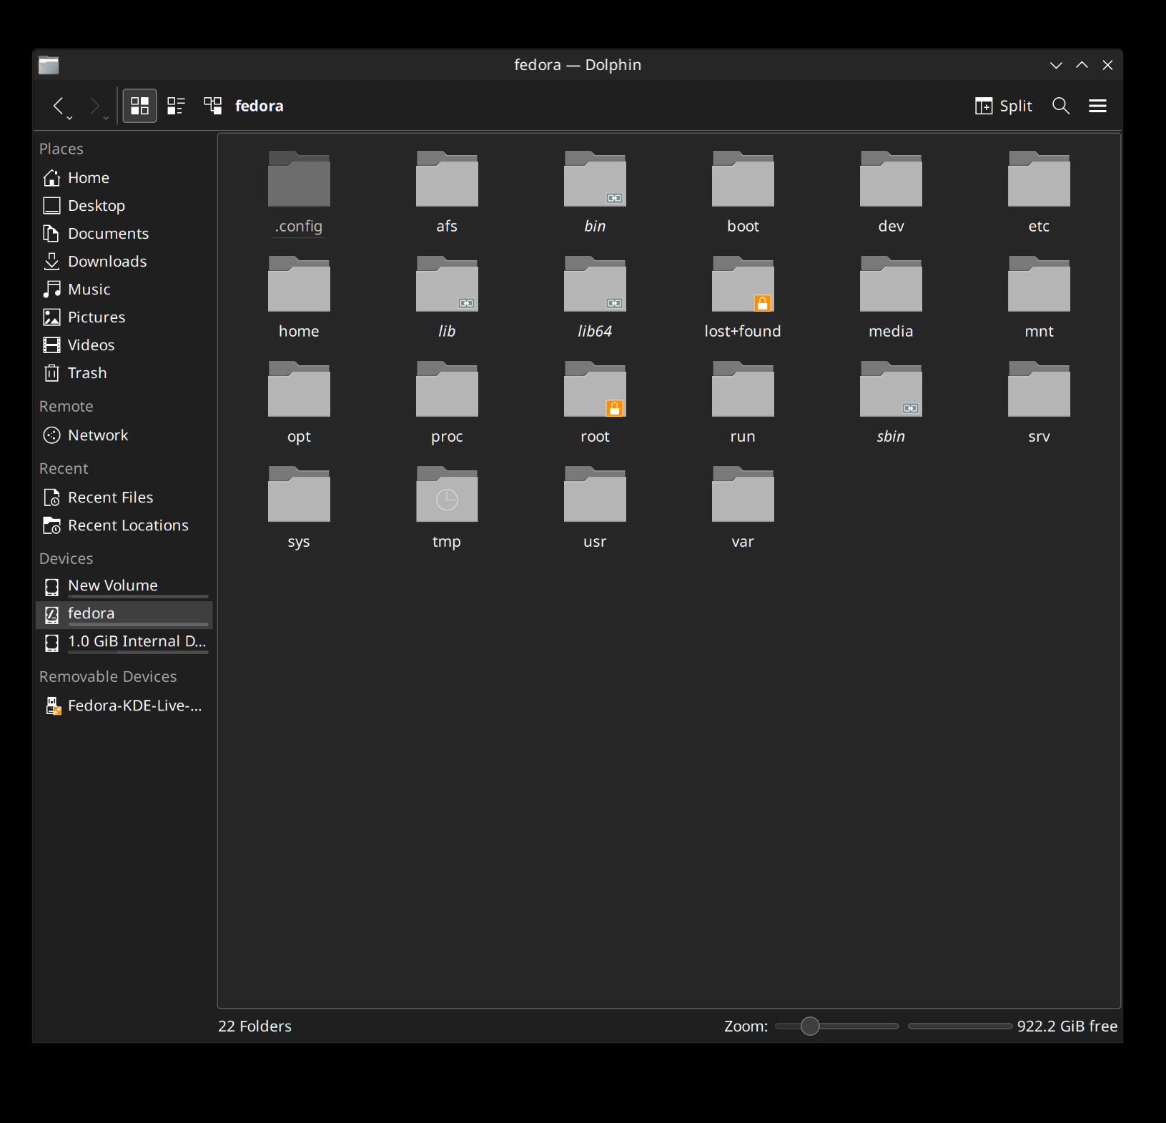The height and width of the screenshot is (1123, 1166).
Task: Open Recent Files
Action: pyautogui.click(x=124, y=497)
